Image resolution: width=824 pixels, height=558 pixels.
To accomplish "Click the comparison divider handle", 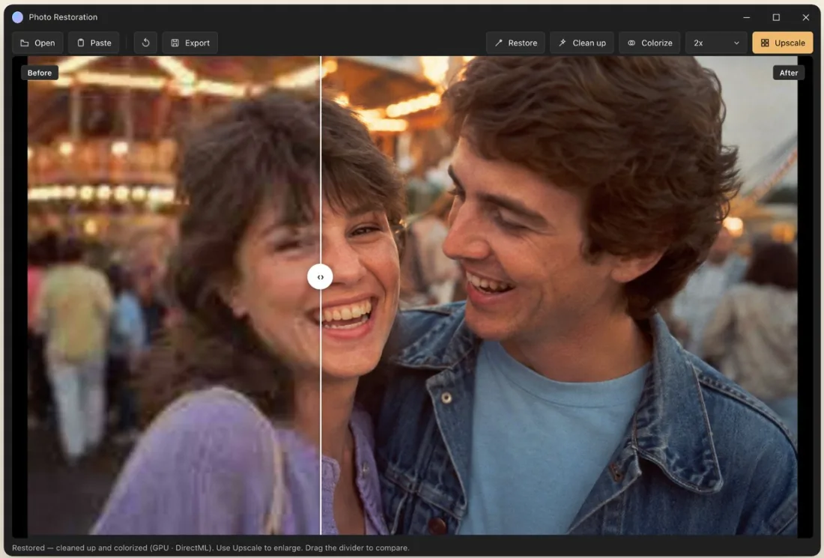I will point(320,277).
